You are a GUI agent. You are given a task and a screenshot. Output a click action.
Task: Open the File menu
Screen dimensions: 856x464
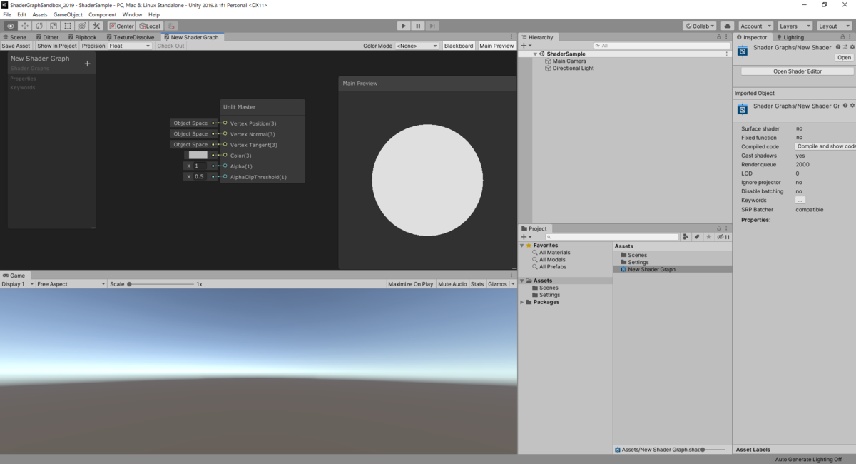coord(7,14)
